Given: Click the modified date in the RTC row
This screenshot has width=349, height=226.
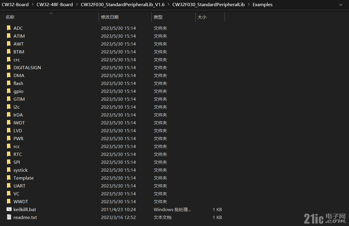Looking at the screenshot, I should coord(118,154).
